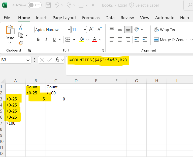Switch to the Home tab

point(24,18)
